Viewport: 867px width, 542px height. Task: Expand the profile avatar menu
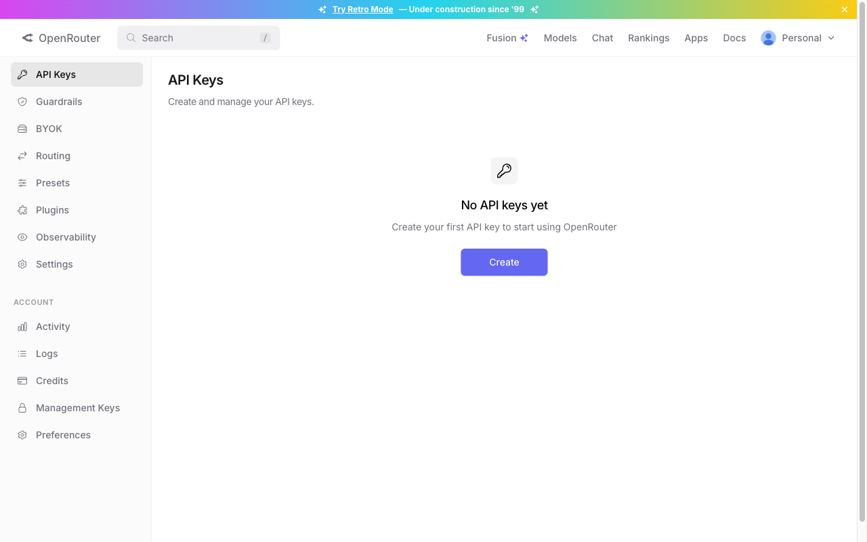tap(768, 38)
